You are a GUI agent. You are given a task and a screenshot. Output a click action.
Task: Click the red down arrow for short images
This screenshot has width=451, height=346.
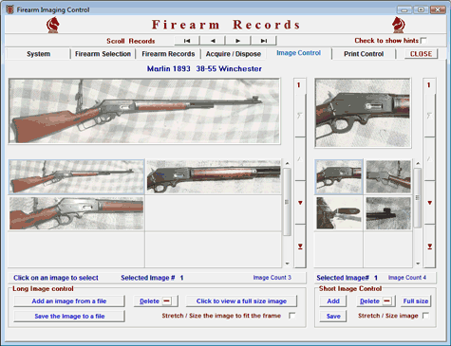point(429,203)
